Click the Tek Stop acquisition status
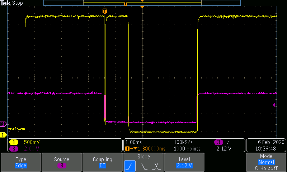 point(11,3)
